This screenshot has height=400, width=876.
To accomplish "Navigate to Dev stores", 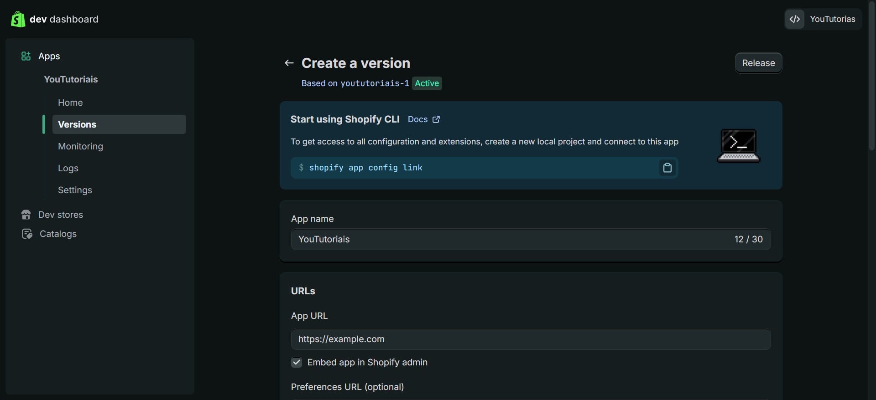I will click(61, 215).
